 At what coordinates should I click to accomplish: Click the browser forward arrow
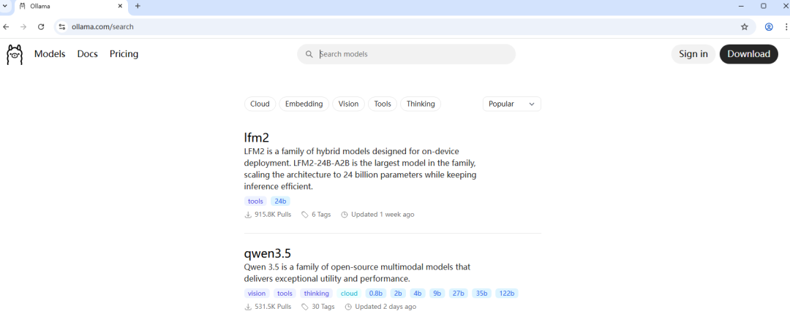[23, 27]
